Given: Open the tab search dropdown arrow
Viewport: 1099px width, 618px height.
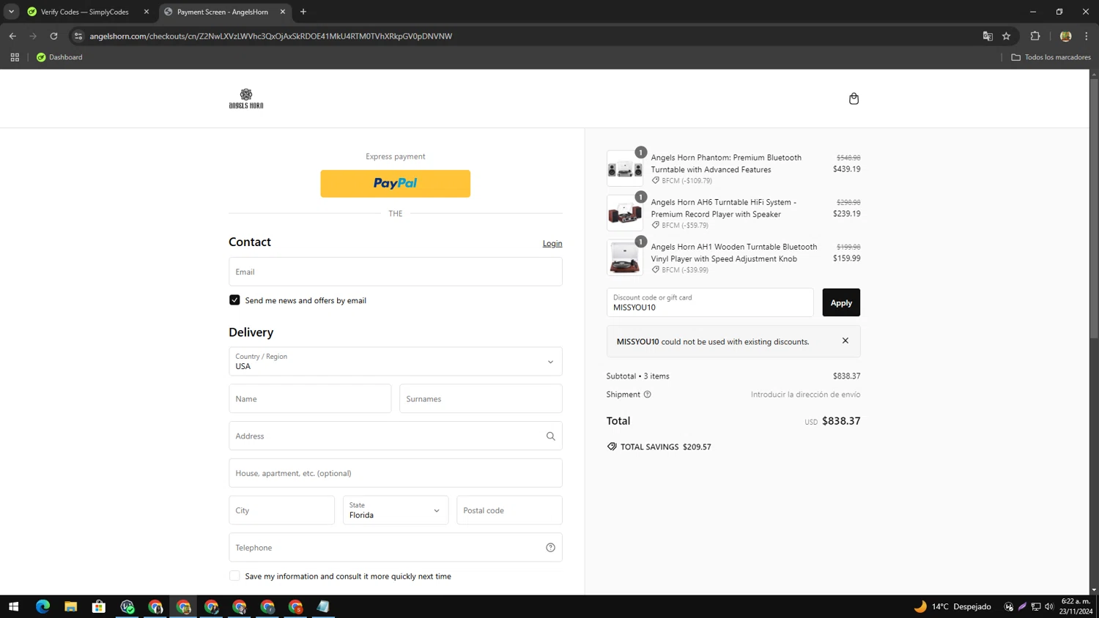Looking at the screenshot, I should tap(11, 12).
